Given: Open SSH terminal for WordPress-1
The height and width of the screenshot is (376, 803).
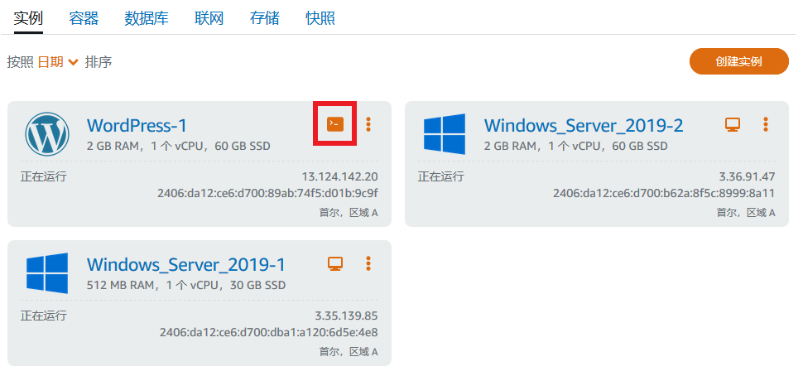Looking at the screenshot, I should point(334,124).
